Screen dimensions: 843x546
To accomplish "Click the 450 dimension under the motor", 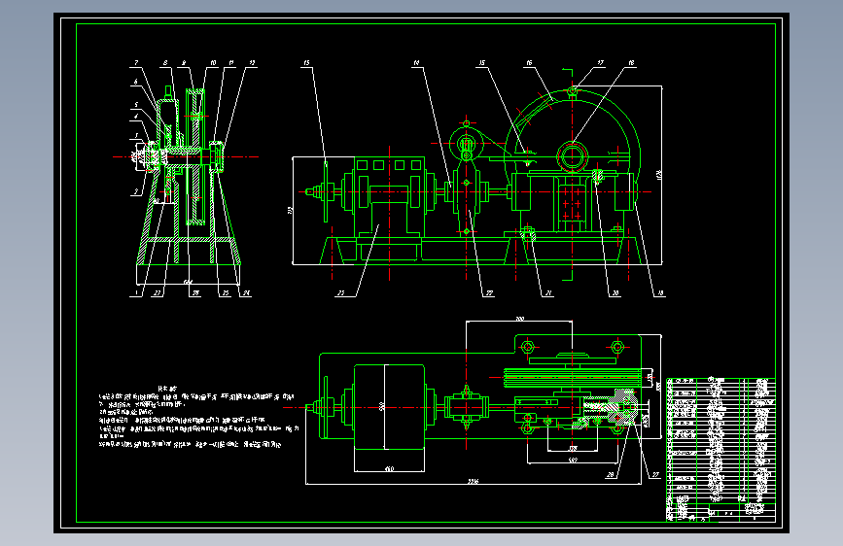I will pos(389,468).
